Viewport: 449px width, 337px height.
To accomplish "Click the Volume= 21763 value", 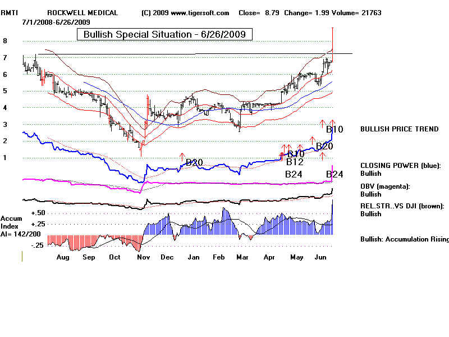I will (x=356, y=13).
